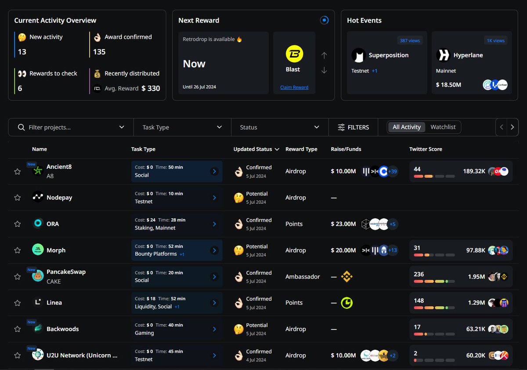Star the Linea project
This screenshot has height=370, width=527.
coord(18,303)
